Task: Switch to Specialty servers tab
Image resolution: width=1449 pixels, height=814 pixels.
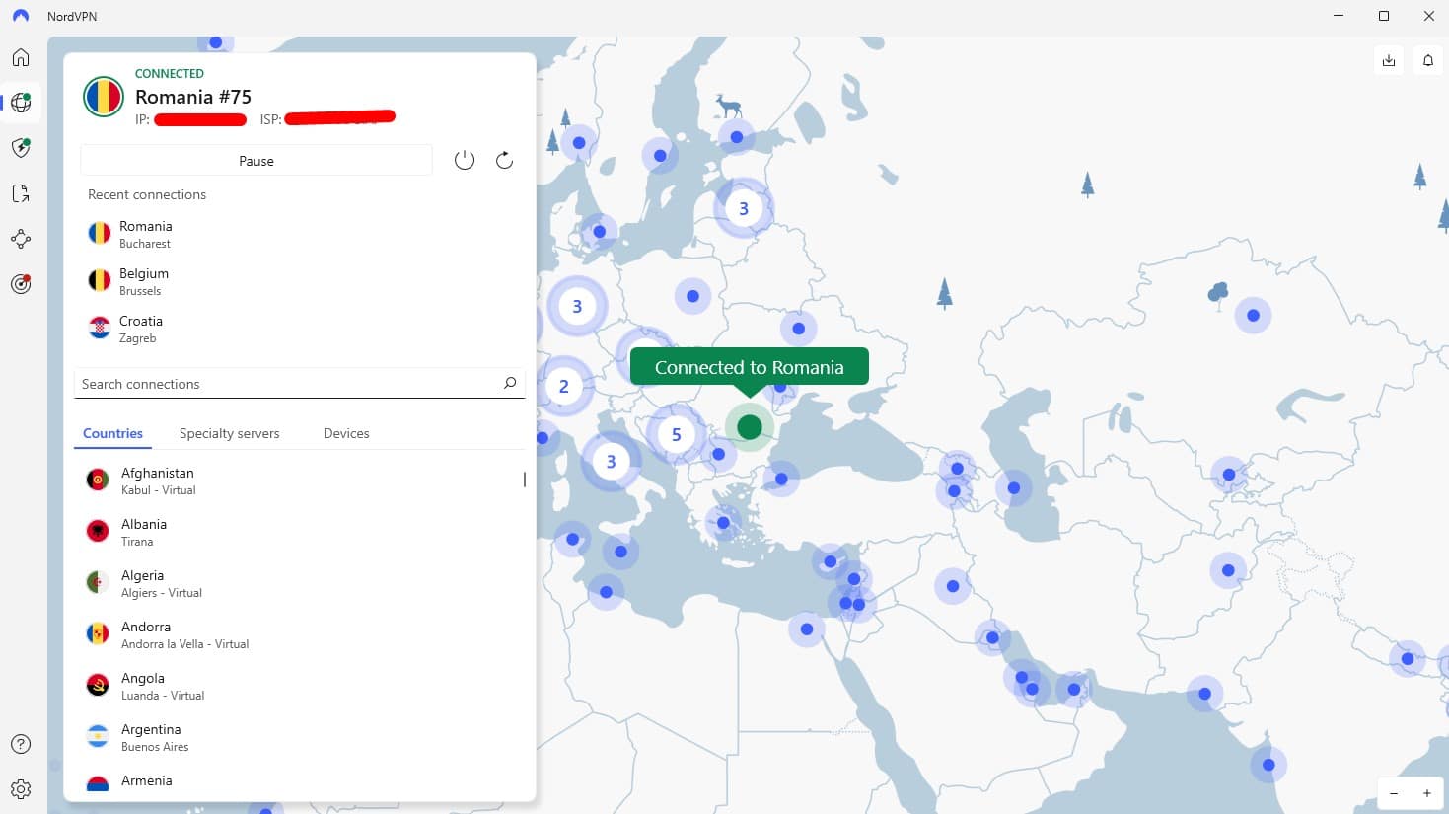Action: (x=229, y=433)
